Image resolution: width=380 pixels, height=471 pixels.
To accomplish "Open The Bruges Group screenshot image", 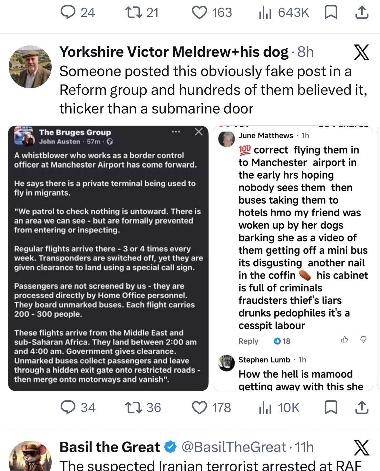I will coord(108,258).
